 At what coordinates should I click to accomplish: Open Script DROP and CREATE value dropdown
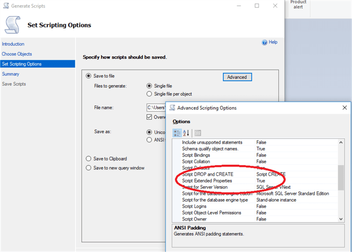(295, 174)
